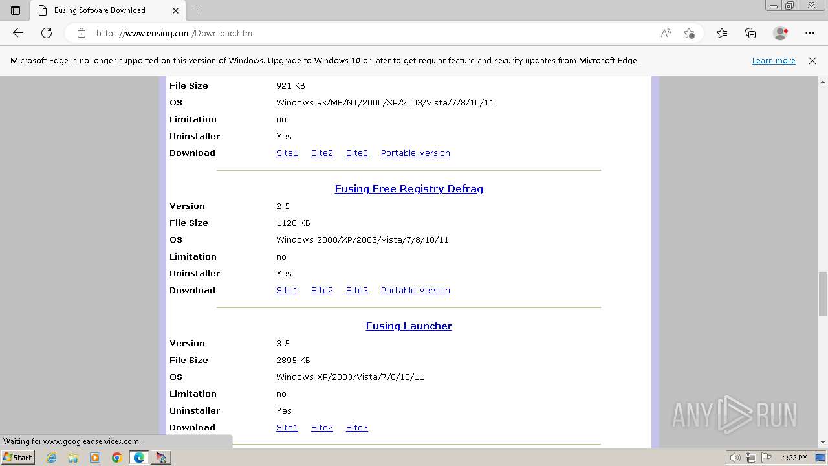Click the Show desktop button
Image resolution: width=828 pixels, height=466 pixels.
[x=821, y=458]
